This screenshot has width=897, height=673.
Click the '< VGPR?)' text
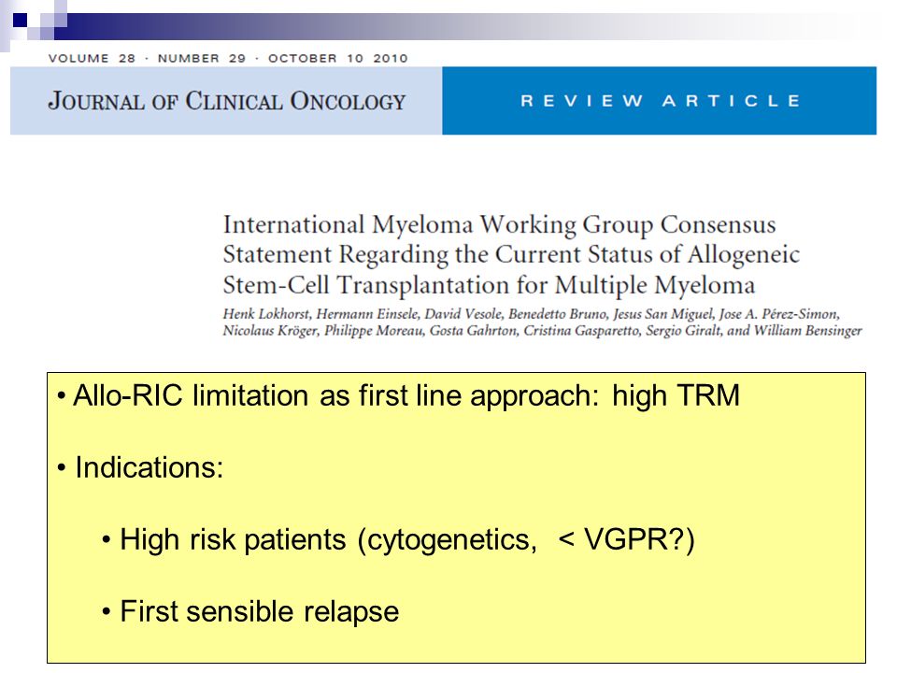click(626, 539)
